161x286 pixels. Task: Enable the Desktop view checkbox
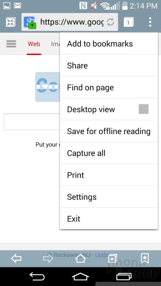click(x=143, y=109)
